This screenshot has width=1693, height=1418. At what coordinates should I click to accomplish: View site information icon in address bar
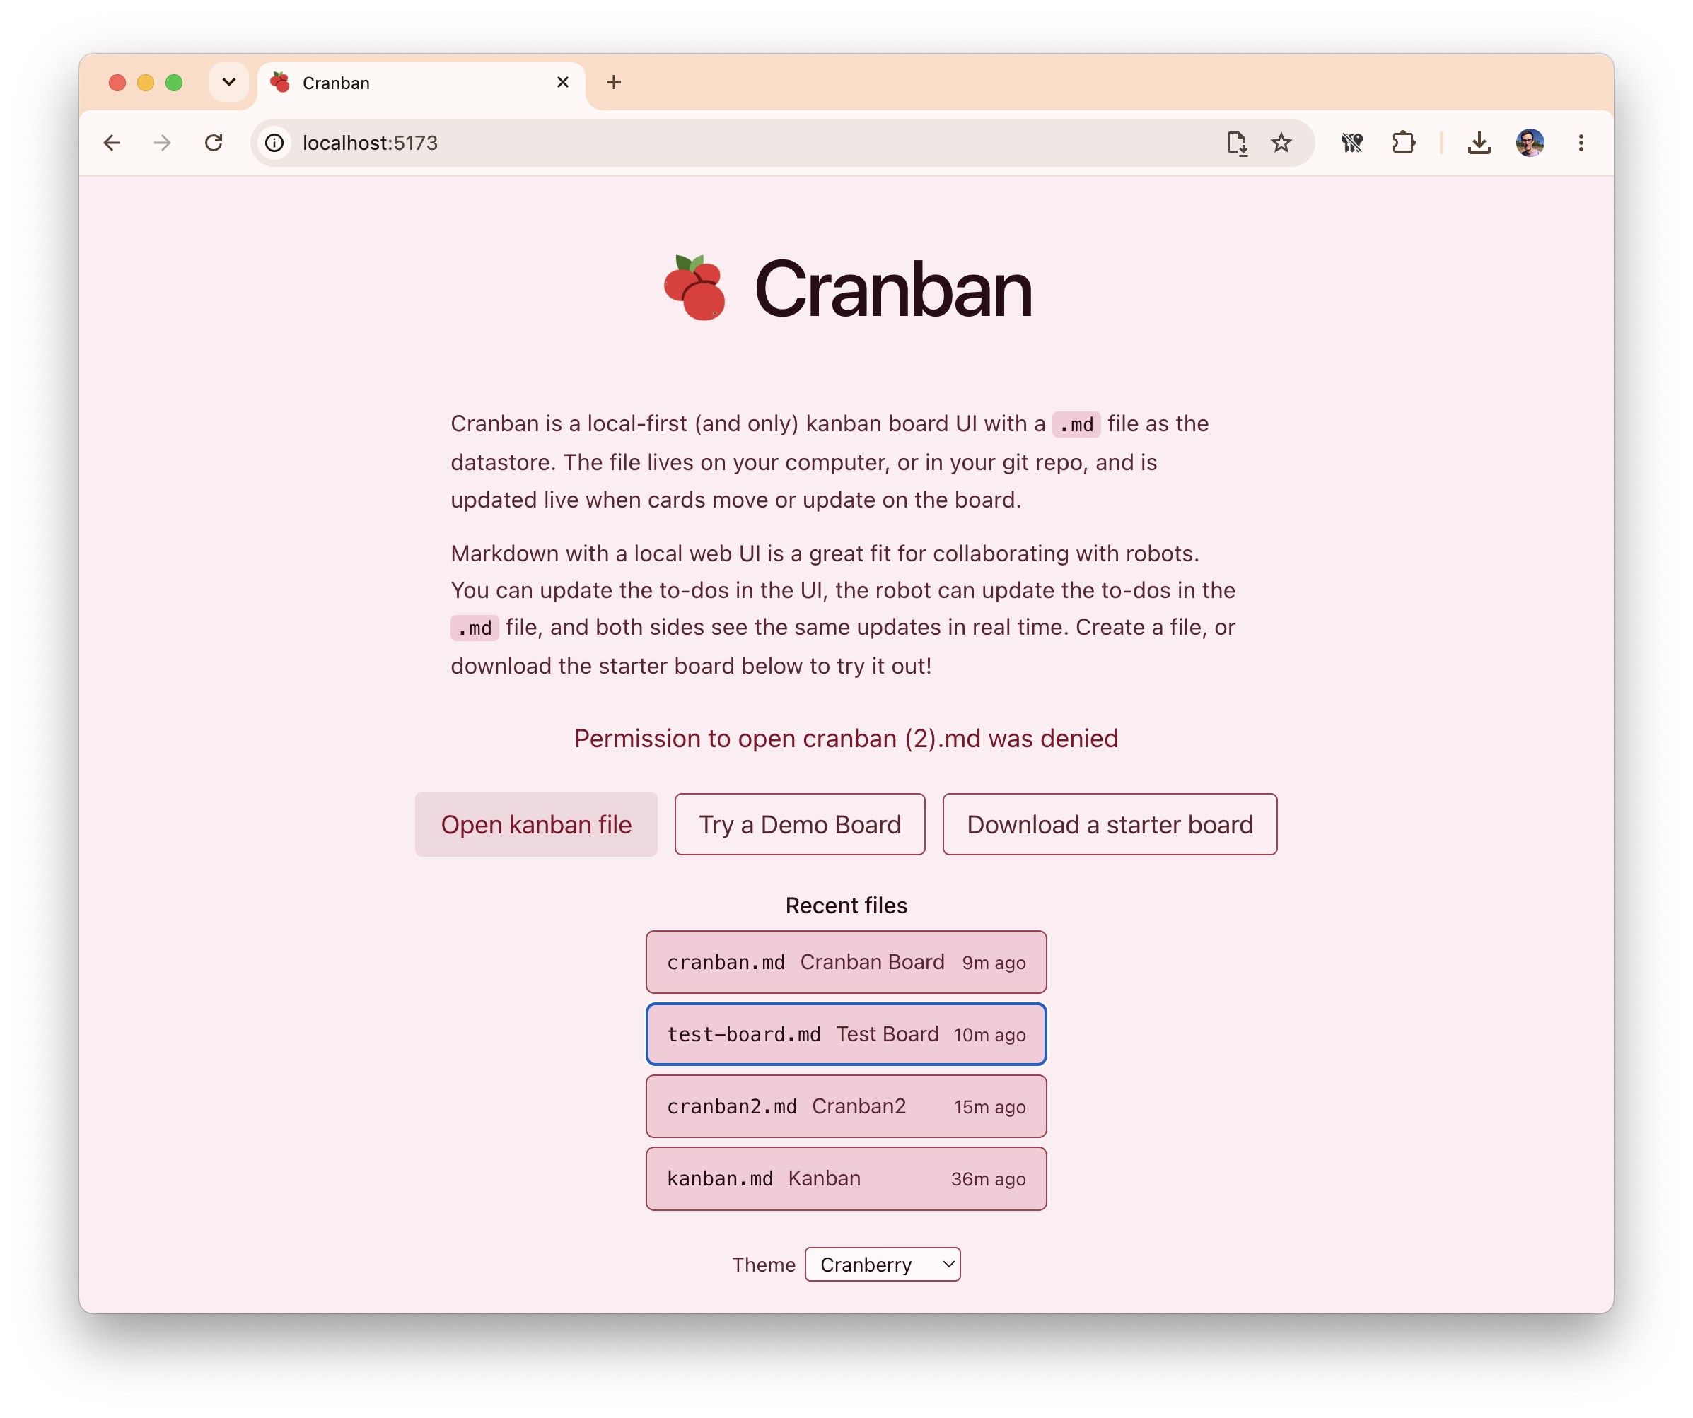click(275, 143)
